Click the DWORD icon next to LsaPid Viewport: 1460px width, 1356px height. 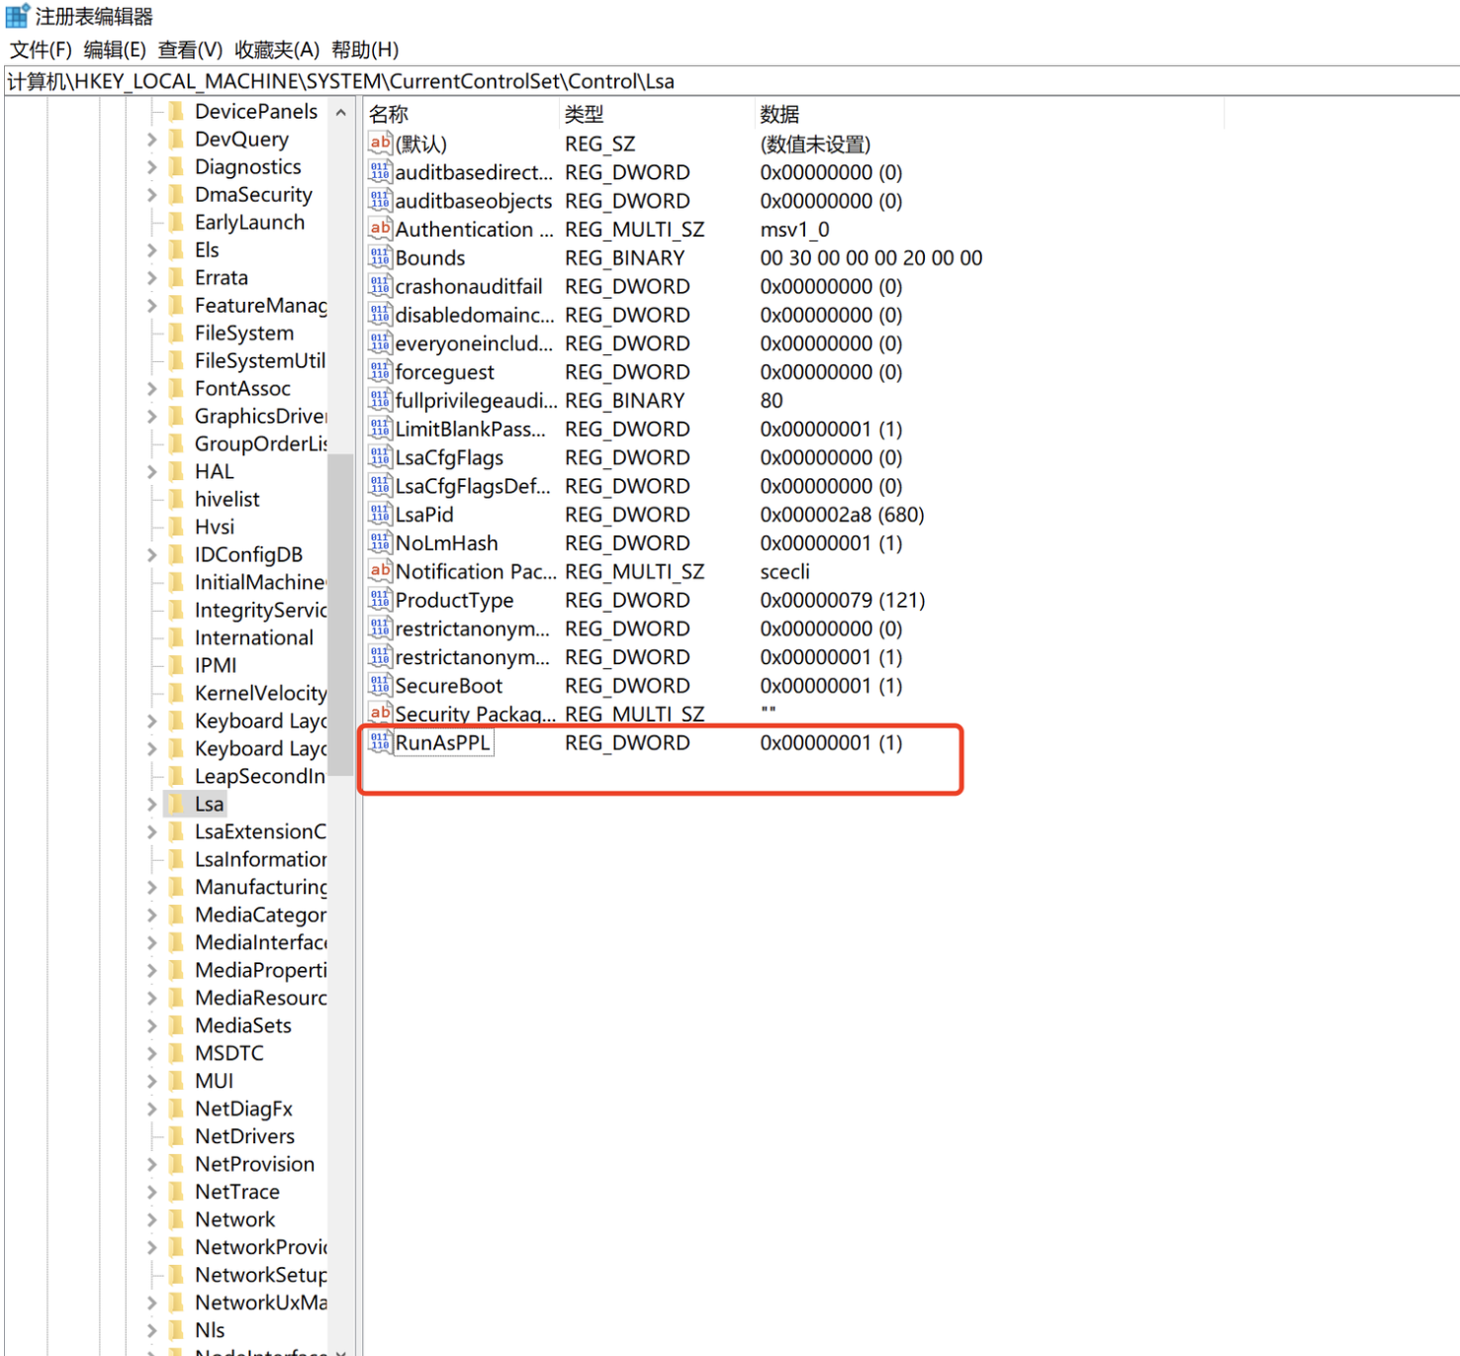380,515
